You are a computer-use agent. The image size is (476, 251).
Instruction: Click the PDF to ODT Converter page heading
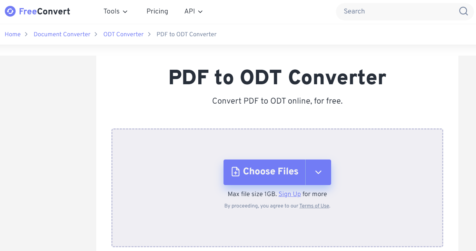coord(277,77)
